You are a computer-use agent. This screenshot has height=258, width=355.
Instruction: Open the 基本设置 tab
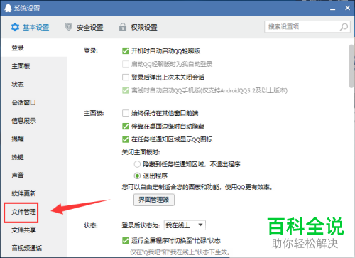click(31, 27)
